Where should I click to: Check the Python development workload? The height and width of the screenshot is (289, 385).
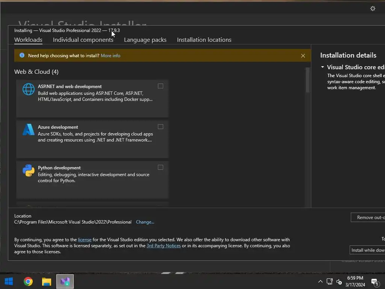[x=160, y=167]
